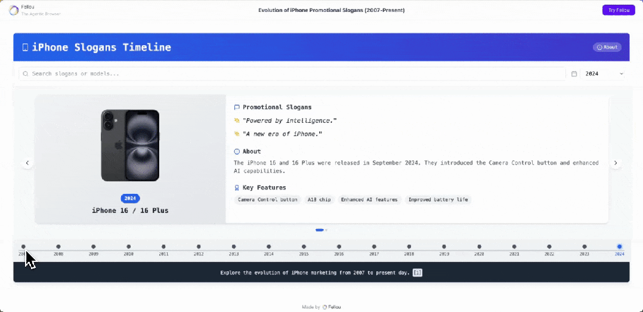Open the year 2024 dropdown
This screenshot has height=312, width=643.
[x=602, y=74]
